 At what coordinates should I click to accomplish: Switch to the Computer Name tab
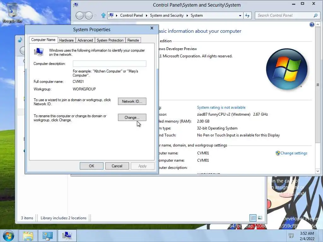43,40
